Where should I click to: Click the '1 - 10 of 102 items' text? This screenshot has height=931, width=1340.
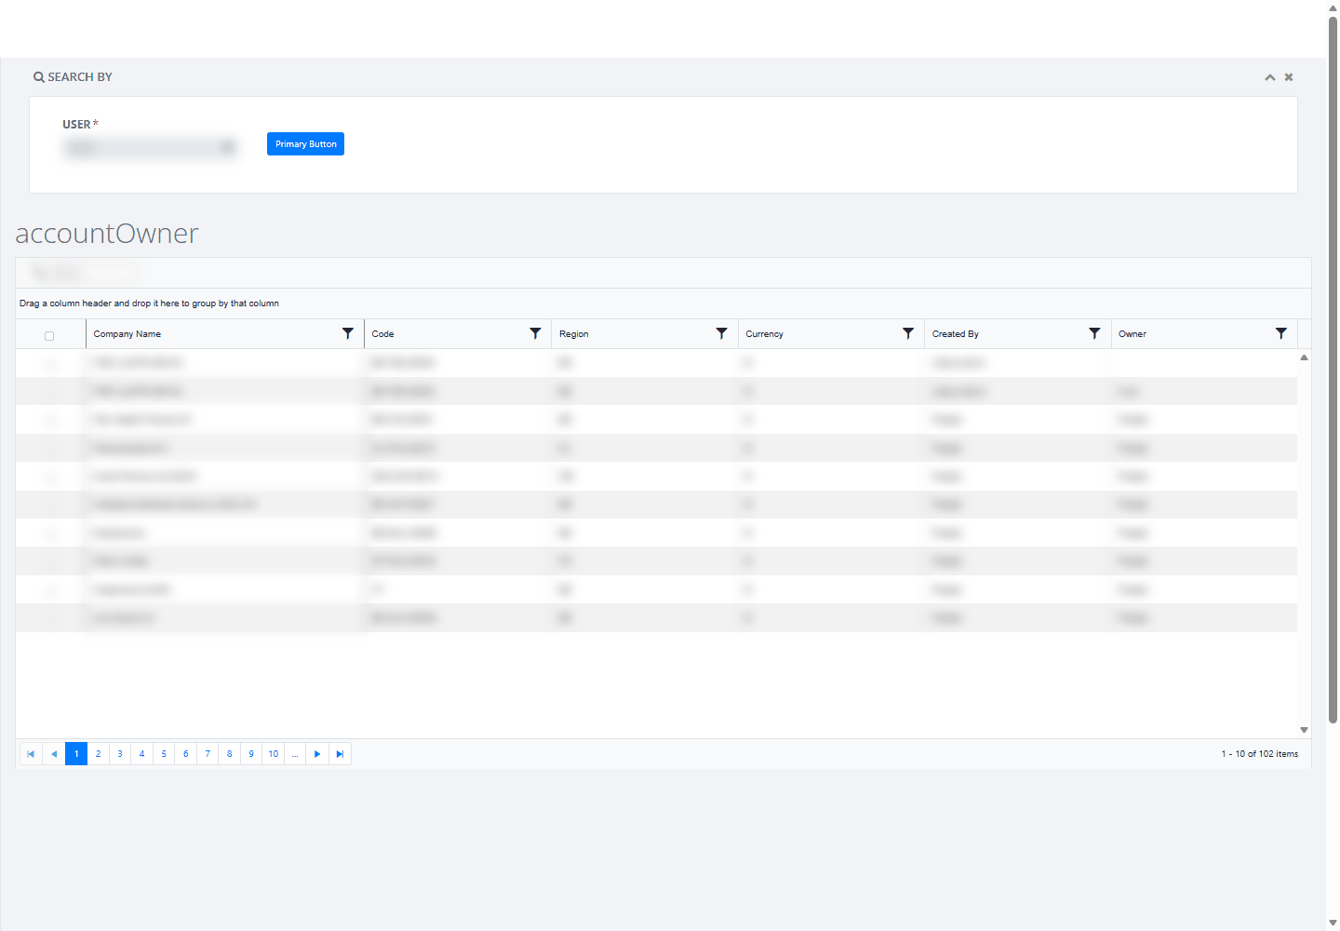[x=1260, y=754]
